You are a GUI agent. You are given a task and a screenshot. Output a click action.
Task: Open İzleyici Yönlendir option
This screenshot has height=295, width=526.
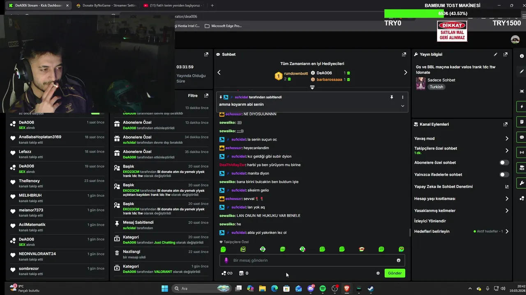tap(430, 221)
